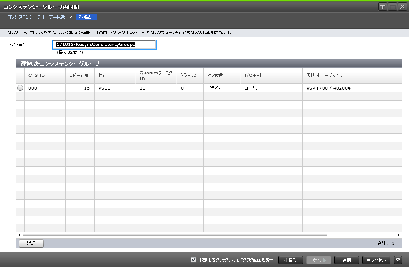409x267 pixels.
Task: Click into the タスク名 text field
Action: click(x=105, y=44)
